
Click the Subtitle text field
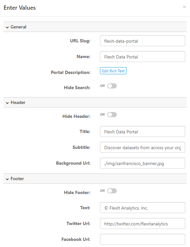143,147
